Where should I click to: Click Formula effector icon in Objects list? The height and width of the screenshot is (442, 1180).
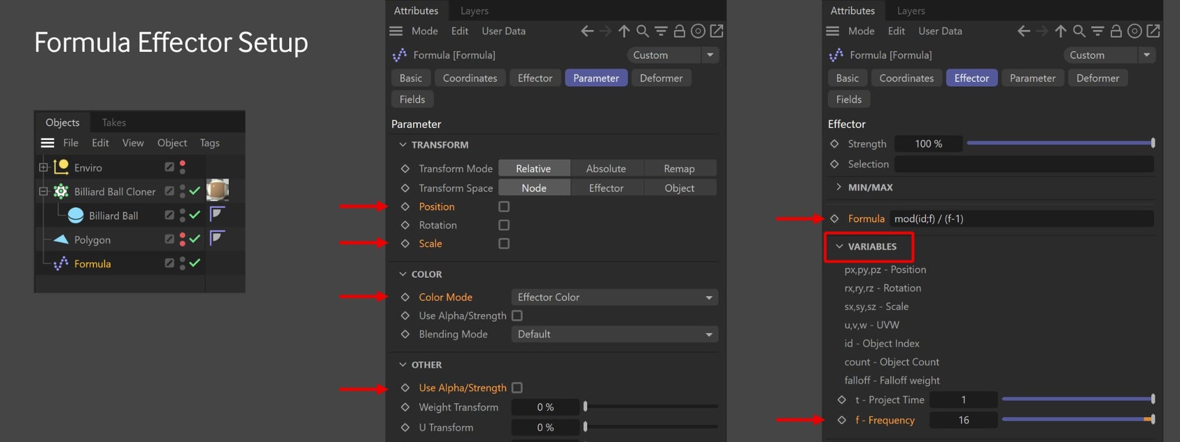tap(61, 264)
